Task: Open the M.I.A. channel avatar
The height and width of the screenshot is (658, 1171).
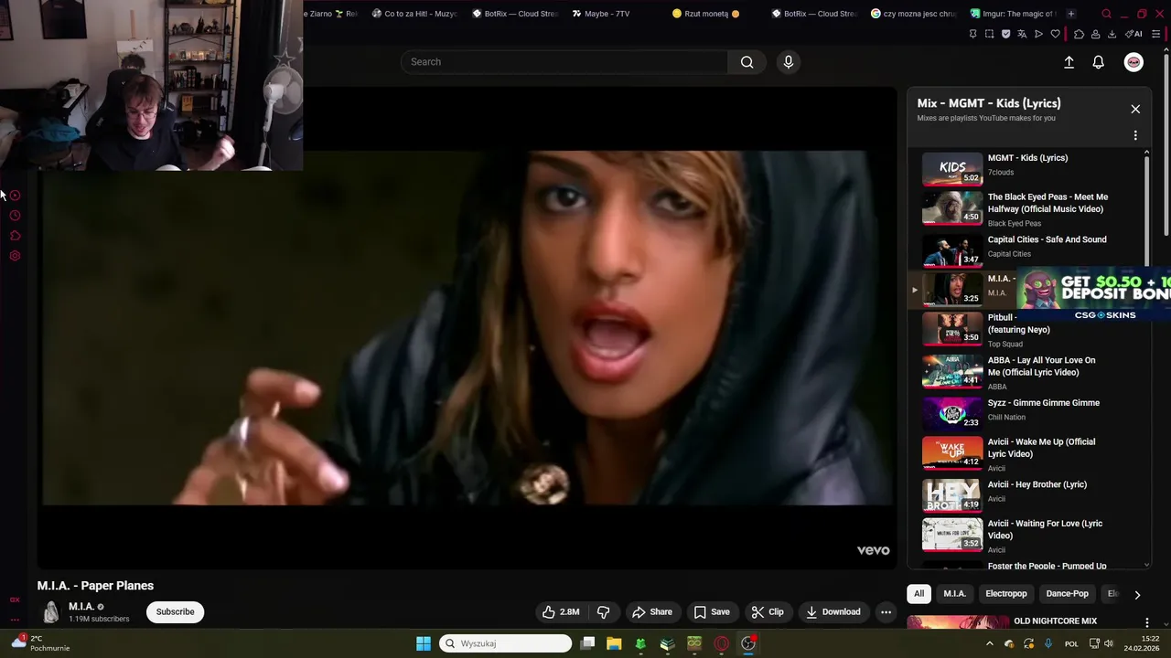Action: coord(50,612)
